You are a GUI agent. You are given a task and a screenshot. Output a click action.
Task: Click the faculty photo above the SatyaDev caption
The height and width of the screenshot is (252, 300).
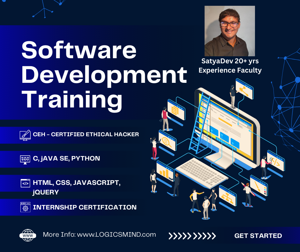coord(230,31)
